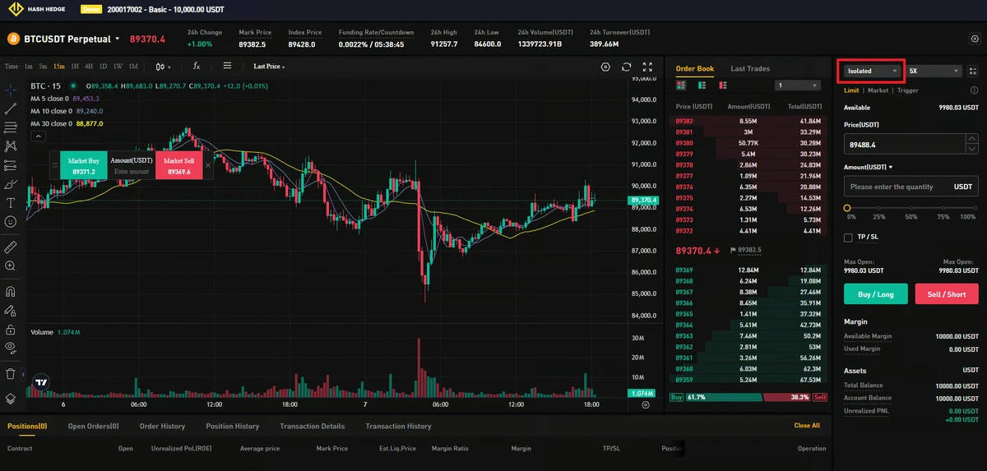Switch to the Last Trades tab
The height and width of the screenshot is (471, 987).
(x=750, y=69)
